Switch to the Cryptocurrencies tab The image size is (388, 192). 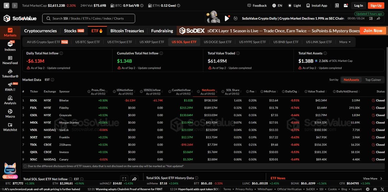point(40,31)
